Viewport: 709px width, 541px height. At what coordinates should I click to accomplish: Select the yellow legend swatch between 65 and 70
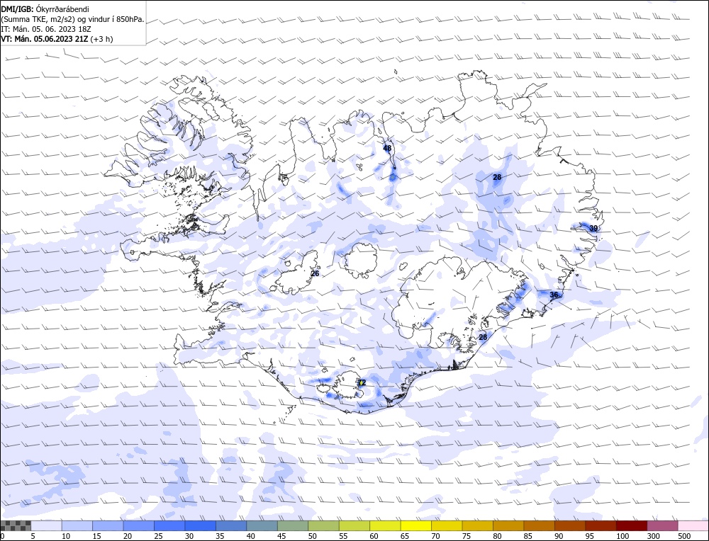click(x=415, y=525)
